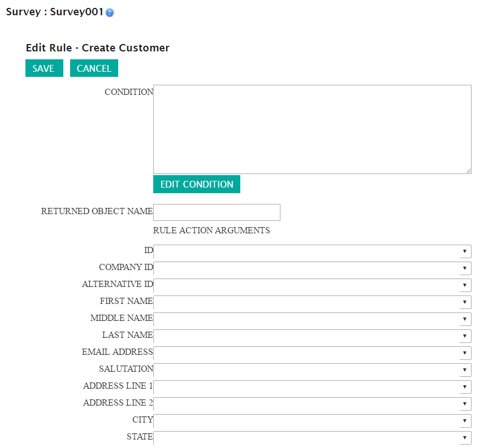Open the Last Name dropdown

coord(312,336)
